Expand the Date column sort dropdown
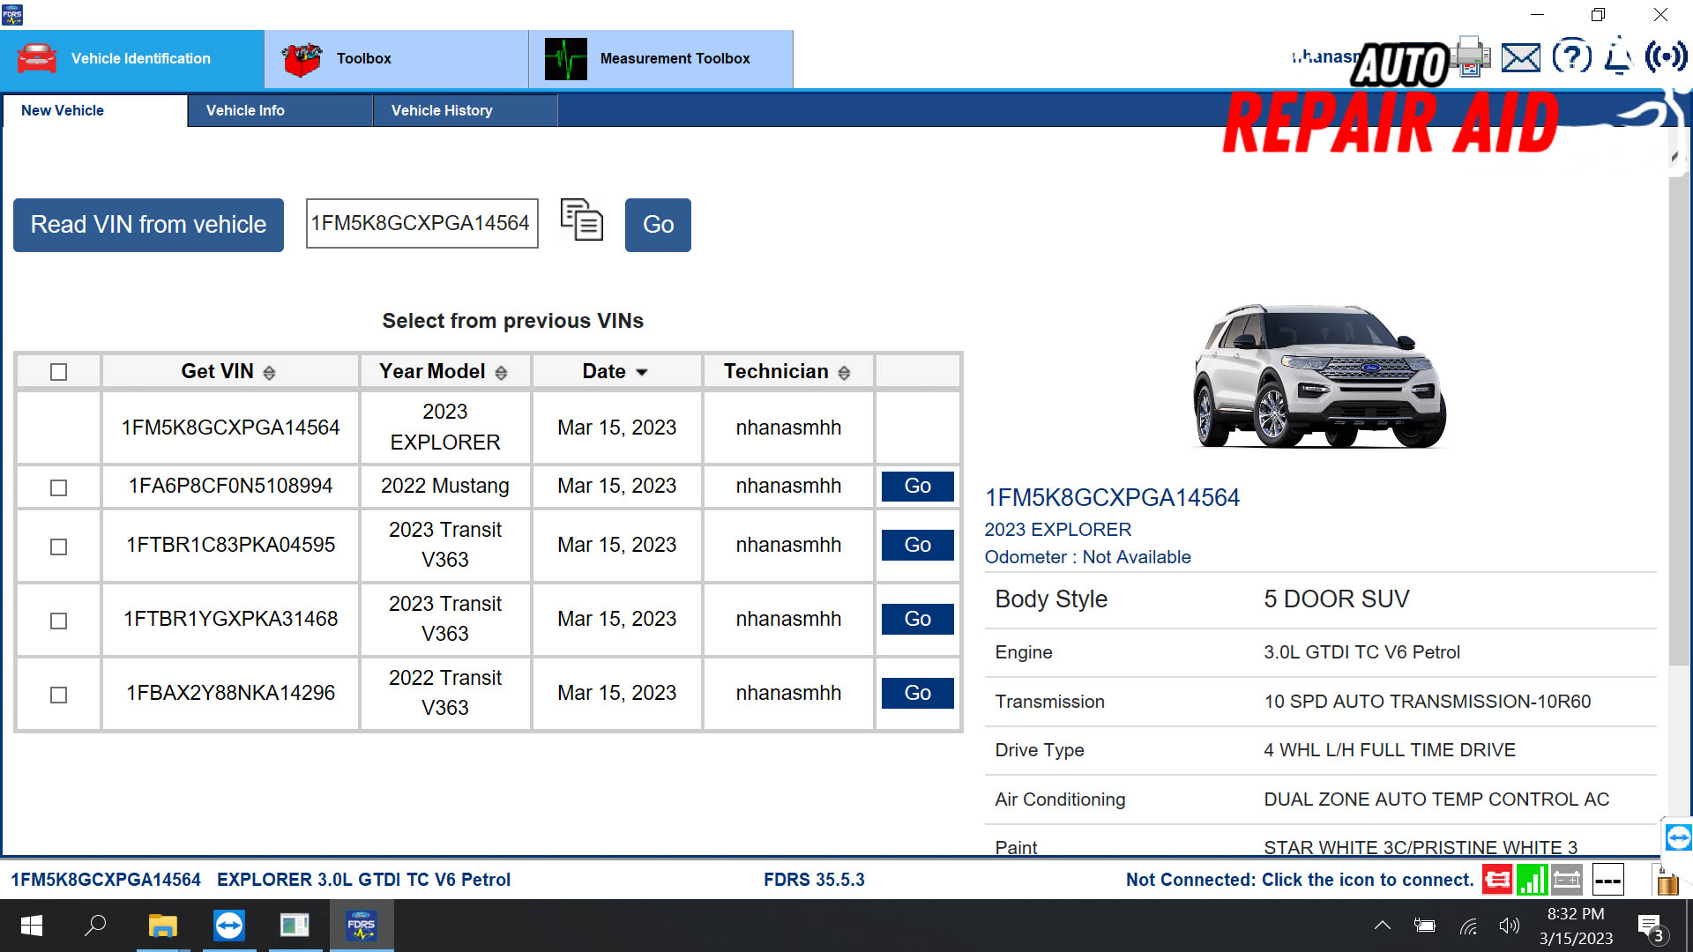This screenshot has width=1693, height=952. 643,372
